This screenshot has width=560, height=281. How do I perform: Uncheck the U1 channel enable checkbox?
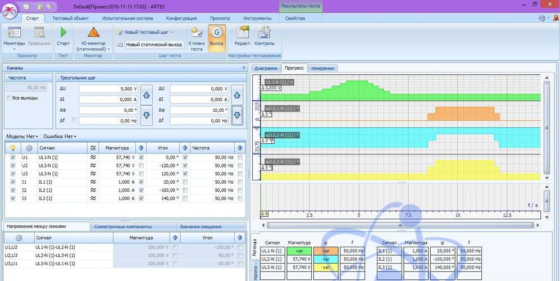(13, 158)
